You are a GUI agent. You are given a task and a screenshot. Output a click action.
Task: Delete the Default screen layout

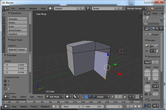coord(83,8)
